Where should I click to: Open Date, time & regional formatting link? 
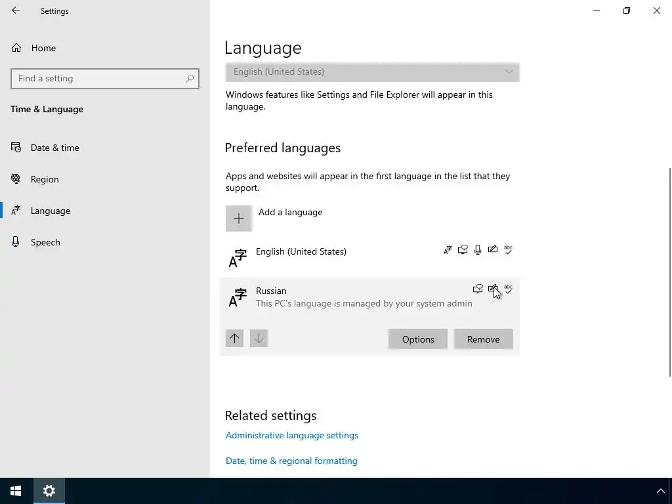coord(291,461)
